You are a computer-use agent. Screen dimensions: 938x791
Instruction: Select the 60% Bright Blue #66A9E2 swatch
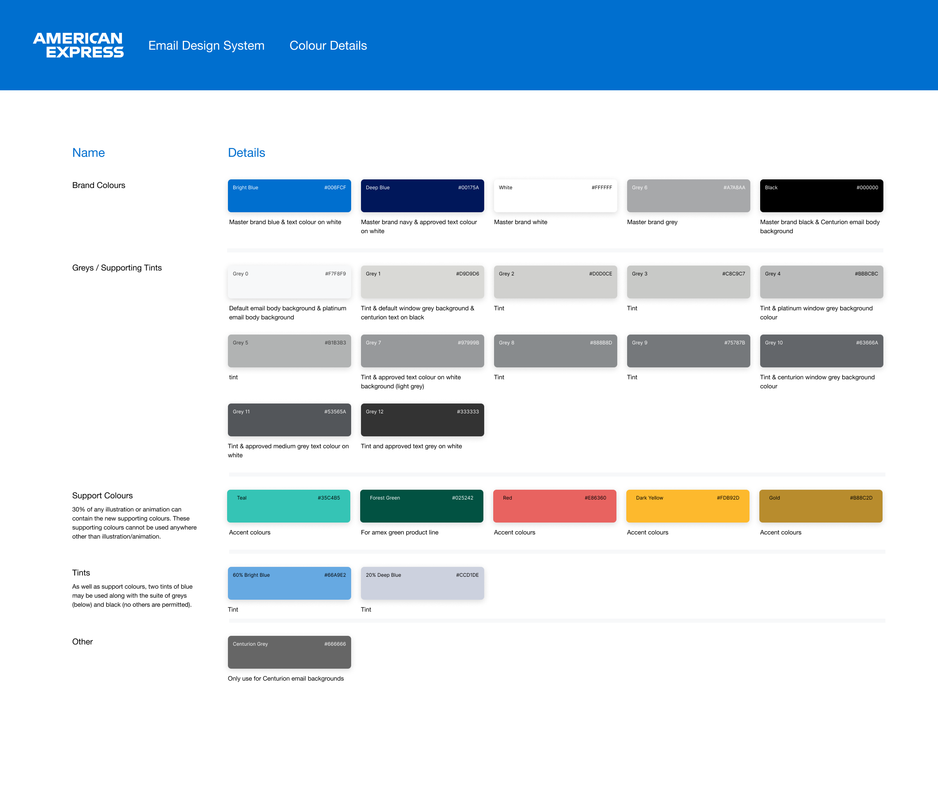tap(290, 583)
